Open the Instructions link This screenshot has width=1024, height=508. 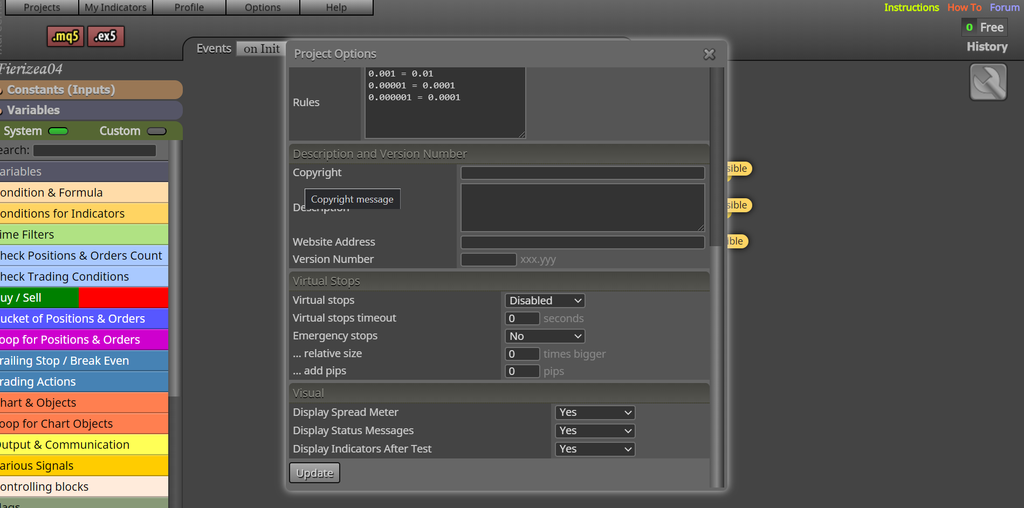pyautogui.click(x=911, y=8)
